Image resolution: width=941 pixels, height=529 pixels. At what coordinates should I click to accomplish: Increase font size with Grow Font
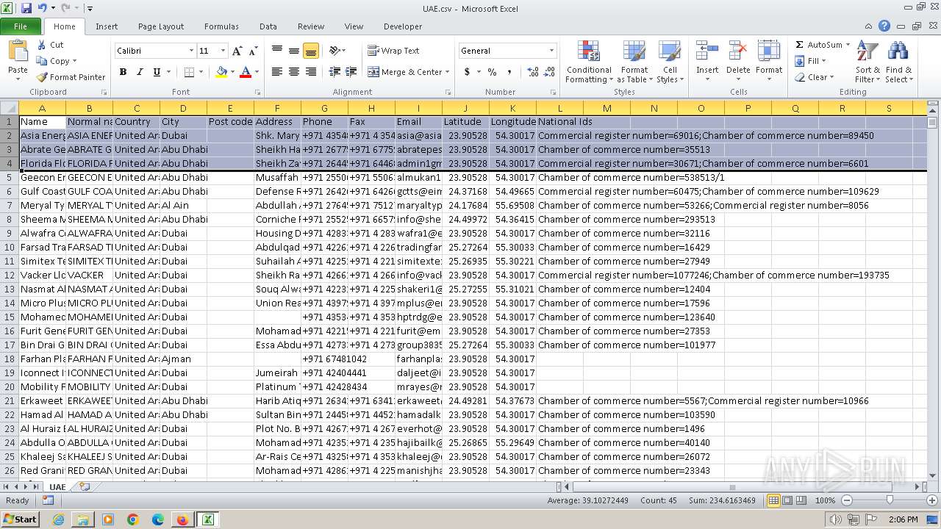click(x=237, y=51)
